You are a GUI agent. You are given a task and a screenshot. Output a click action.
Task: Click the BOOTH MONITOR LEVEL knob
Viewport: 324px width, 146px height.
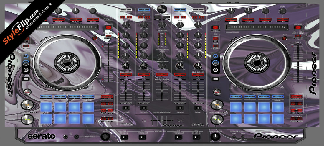[x=162, y=56]
